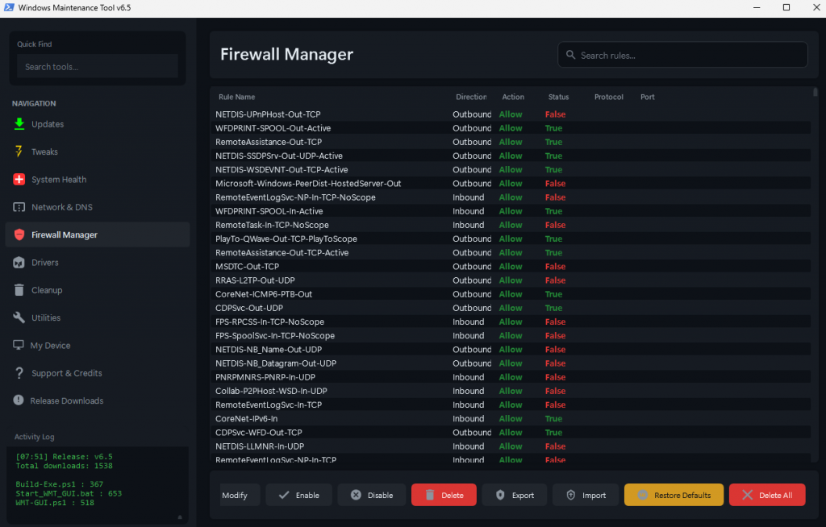Click the shield icon on the Export button
The width and height of the screenshot is (826, 527).
[x=500, y=495]
